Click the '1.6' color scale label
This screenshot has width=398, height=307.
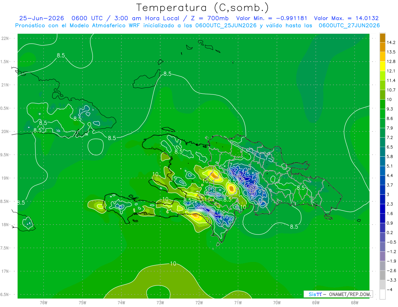click(x=389, y=214)
